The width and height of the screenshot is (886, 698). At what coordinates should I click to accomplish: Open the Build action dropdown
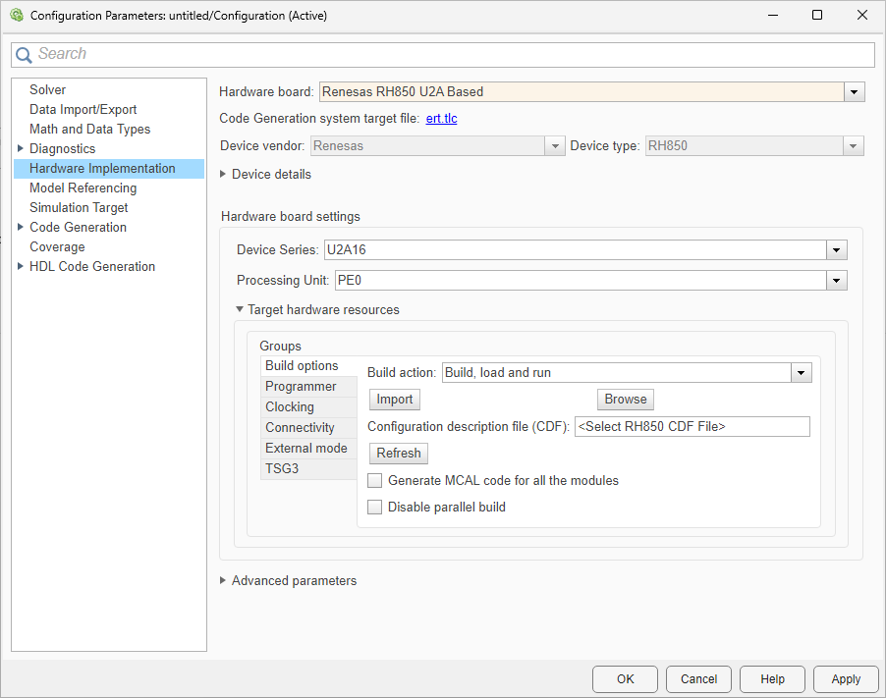click(801, 373)
